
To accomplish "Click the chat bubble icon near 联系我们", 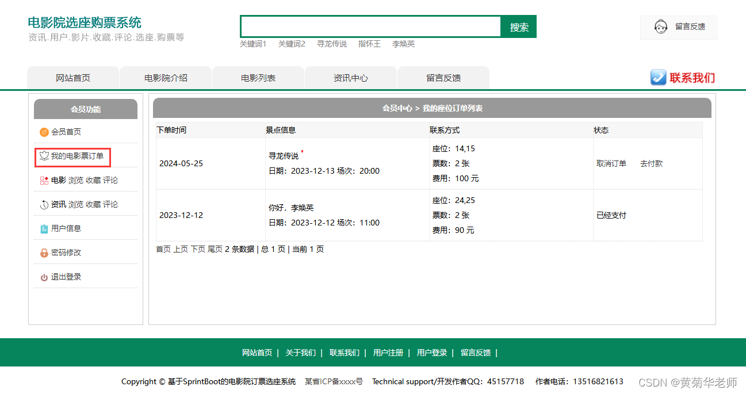I will pyautogui.click(x=657, y=77).
